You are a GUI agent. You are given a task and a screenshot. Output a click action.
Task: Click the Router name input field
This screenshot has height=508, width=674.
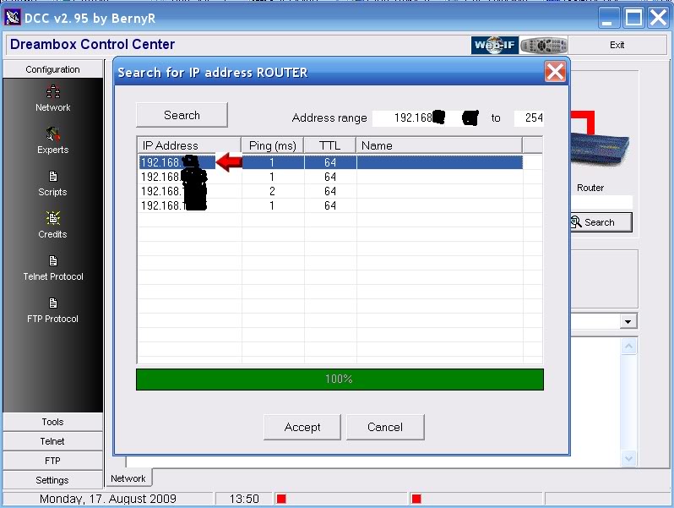601,202
